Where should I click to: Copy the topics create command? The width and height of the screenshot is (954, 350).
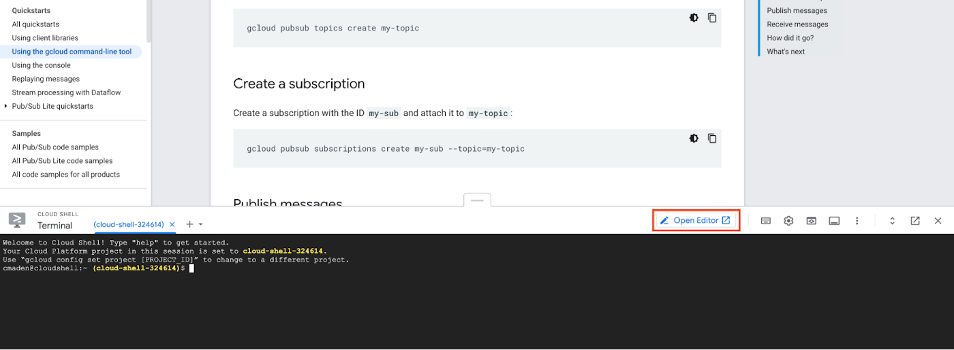pyautogui.click(x=712, y=18)
